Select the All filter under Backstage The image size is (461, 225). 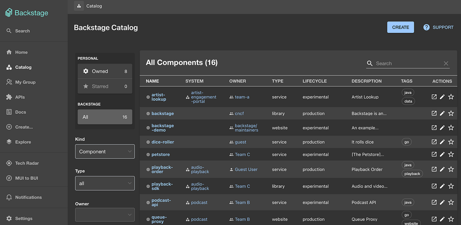105,117
